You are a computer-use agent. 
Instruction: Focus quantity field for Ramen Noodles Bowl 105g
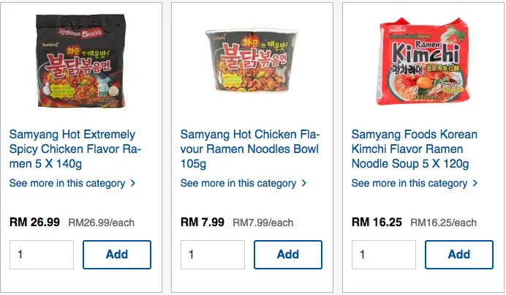tap(213, 255)
